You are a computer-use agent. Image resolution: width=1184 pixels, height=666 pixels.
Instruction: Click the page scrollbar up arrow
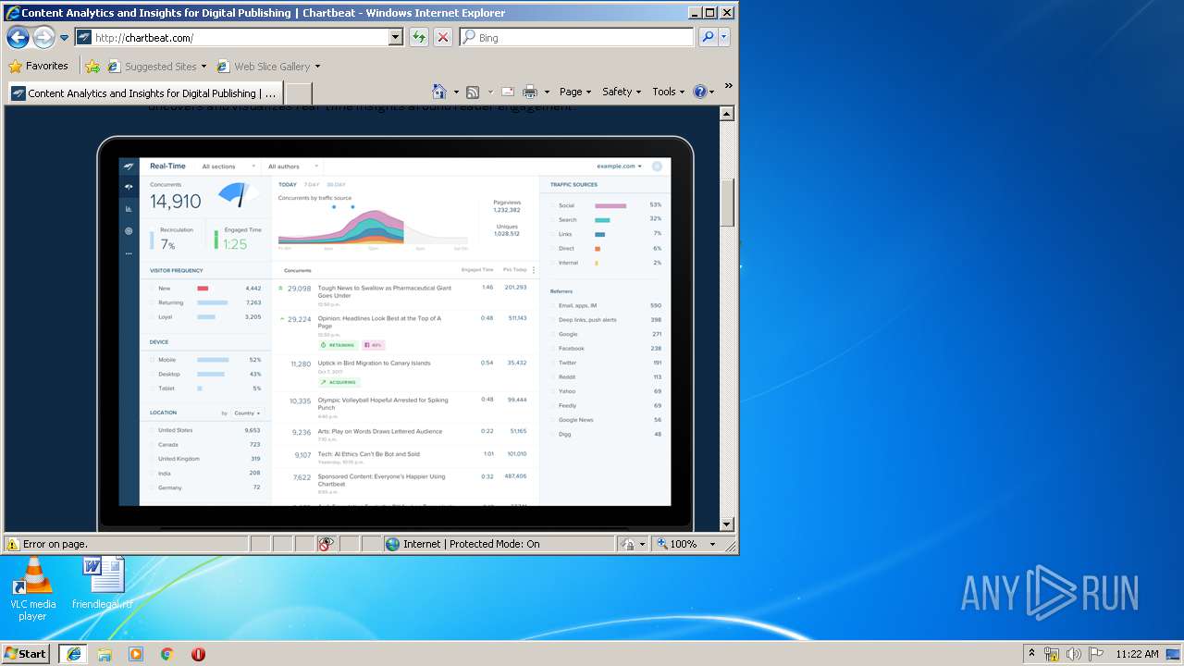[727, 114]
